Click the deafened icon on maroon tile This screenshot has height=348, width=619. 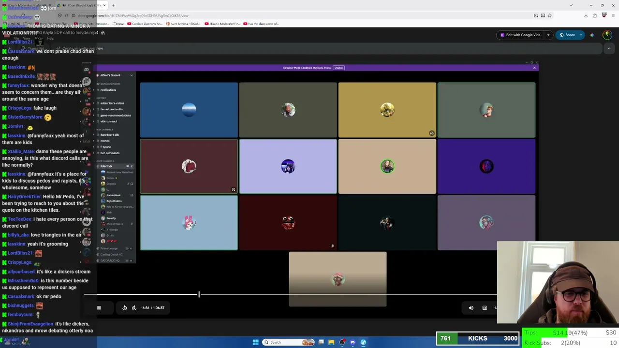(233, 189)
